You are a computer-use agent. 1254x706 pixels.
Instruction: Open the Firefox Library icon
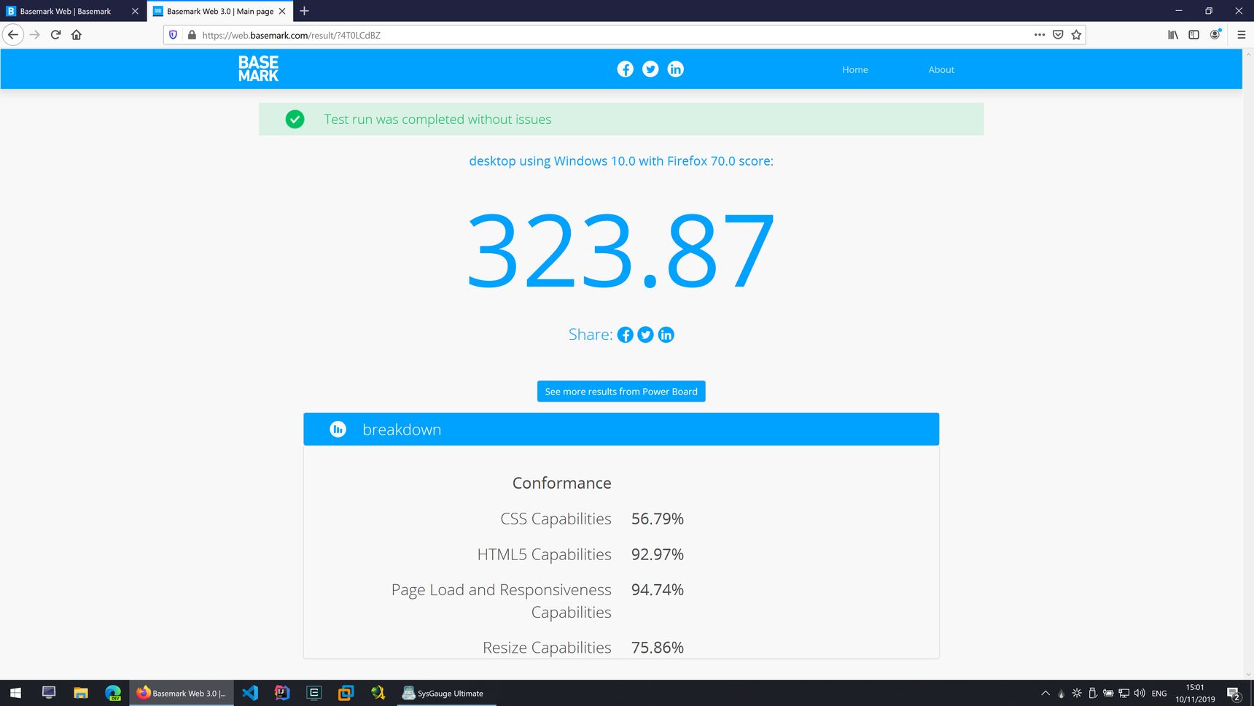click(x=1172, y=34)
